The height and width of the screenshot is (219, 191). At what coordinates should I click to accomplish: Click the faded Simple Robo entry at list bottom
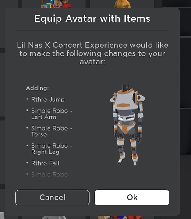click(52, 174)
